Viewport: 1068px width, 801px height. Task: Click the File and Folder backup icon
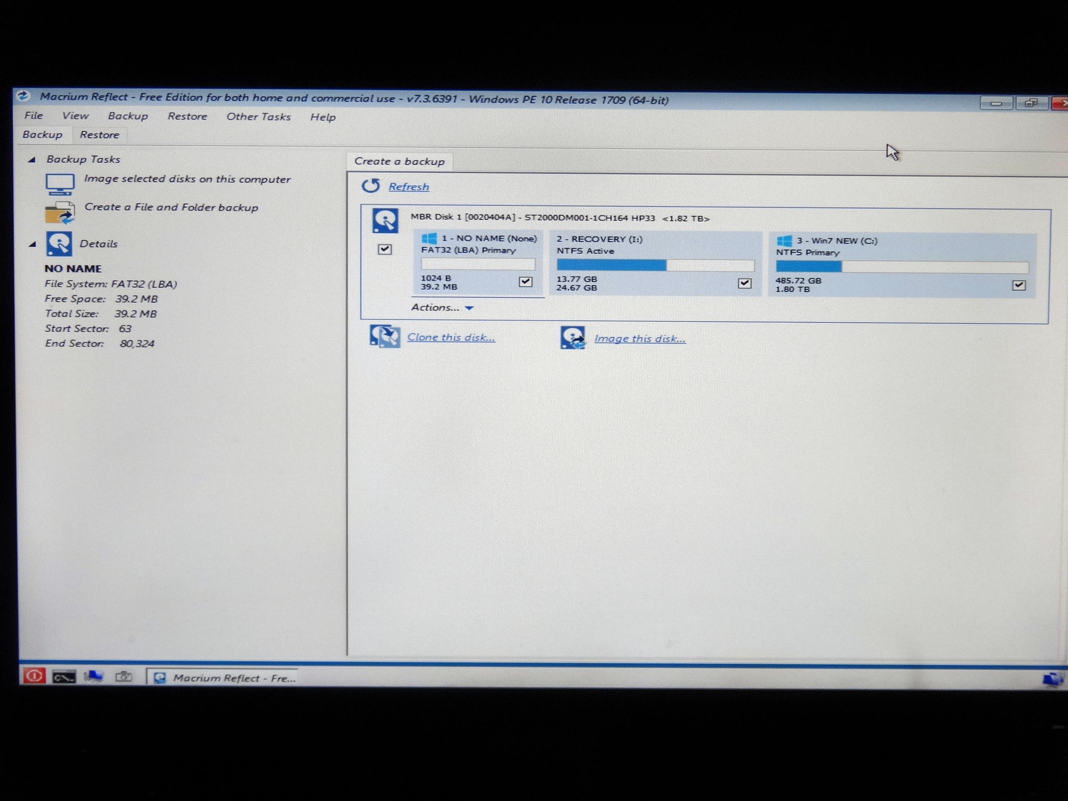coord(60,213)
